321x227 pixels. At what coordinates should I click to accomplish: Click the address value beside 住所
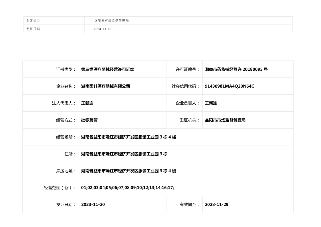point(124,154)
